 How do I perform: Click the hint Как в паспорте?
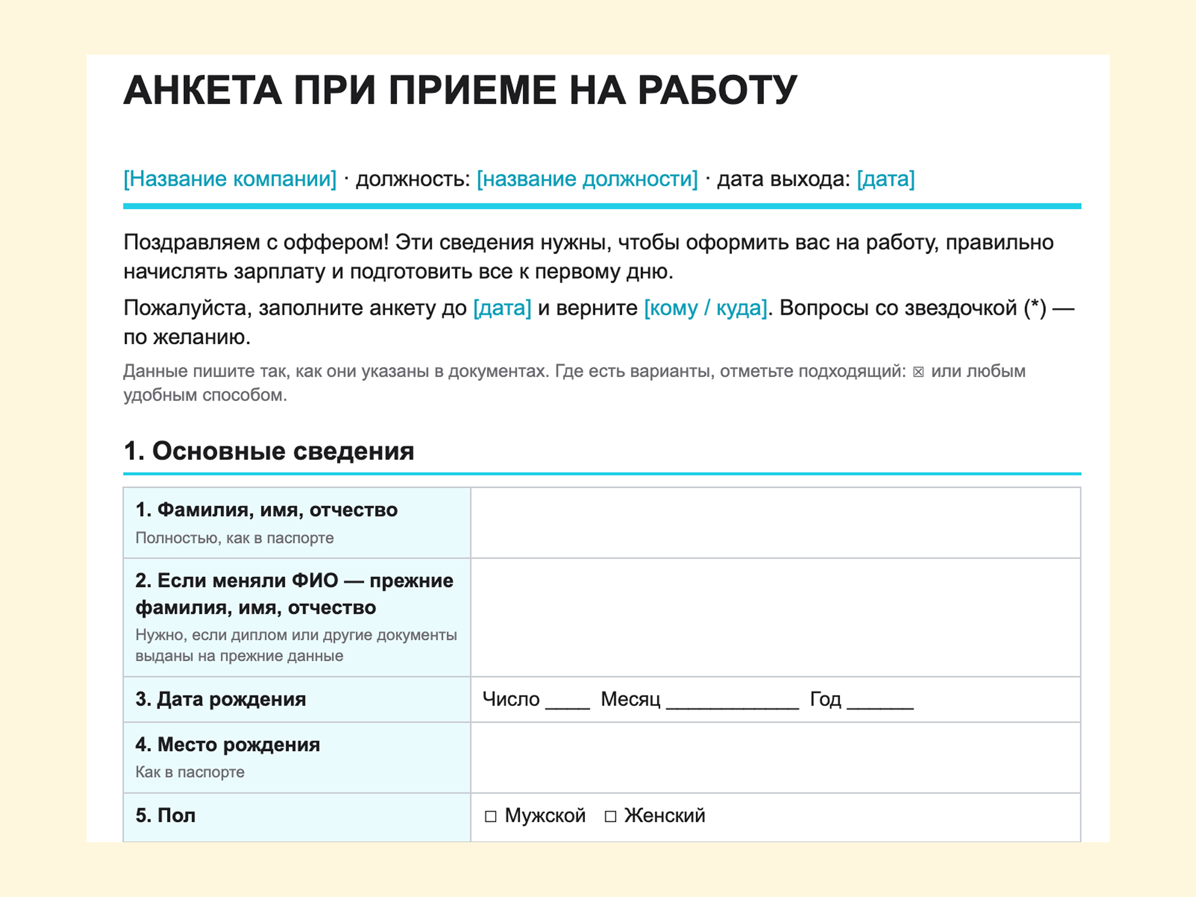click(190, 772)
